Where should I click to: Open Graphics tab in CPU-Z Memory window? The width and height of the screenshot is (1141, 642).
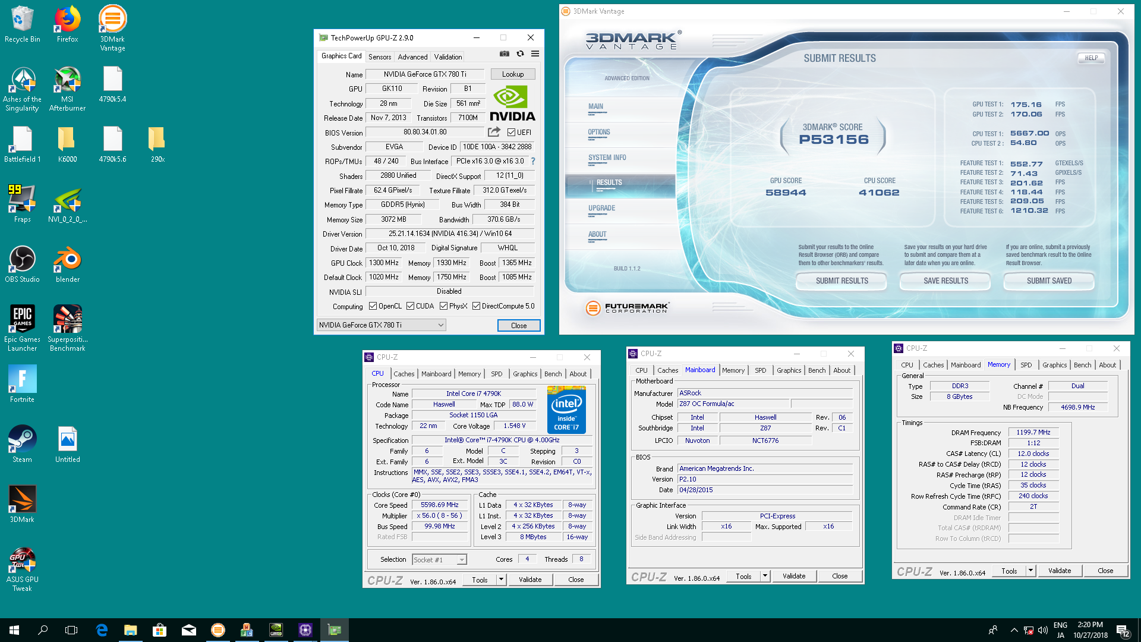coord(1054,365)
